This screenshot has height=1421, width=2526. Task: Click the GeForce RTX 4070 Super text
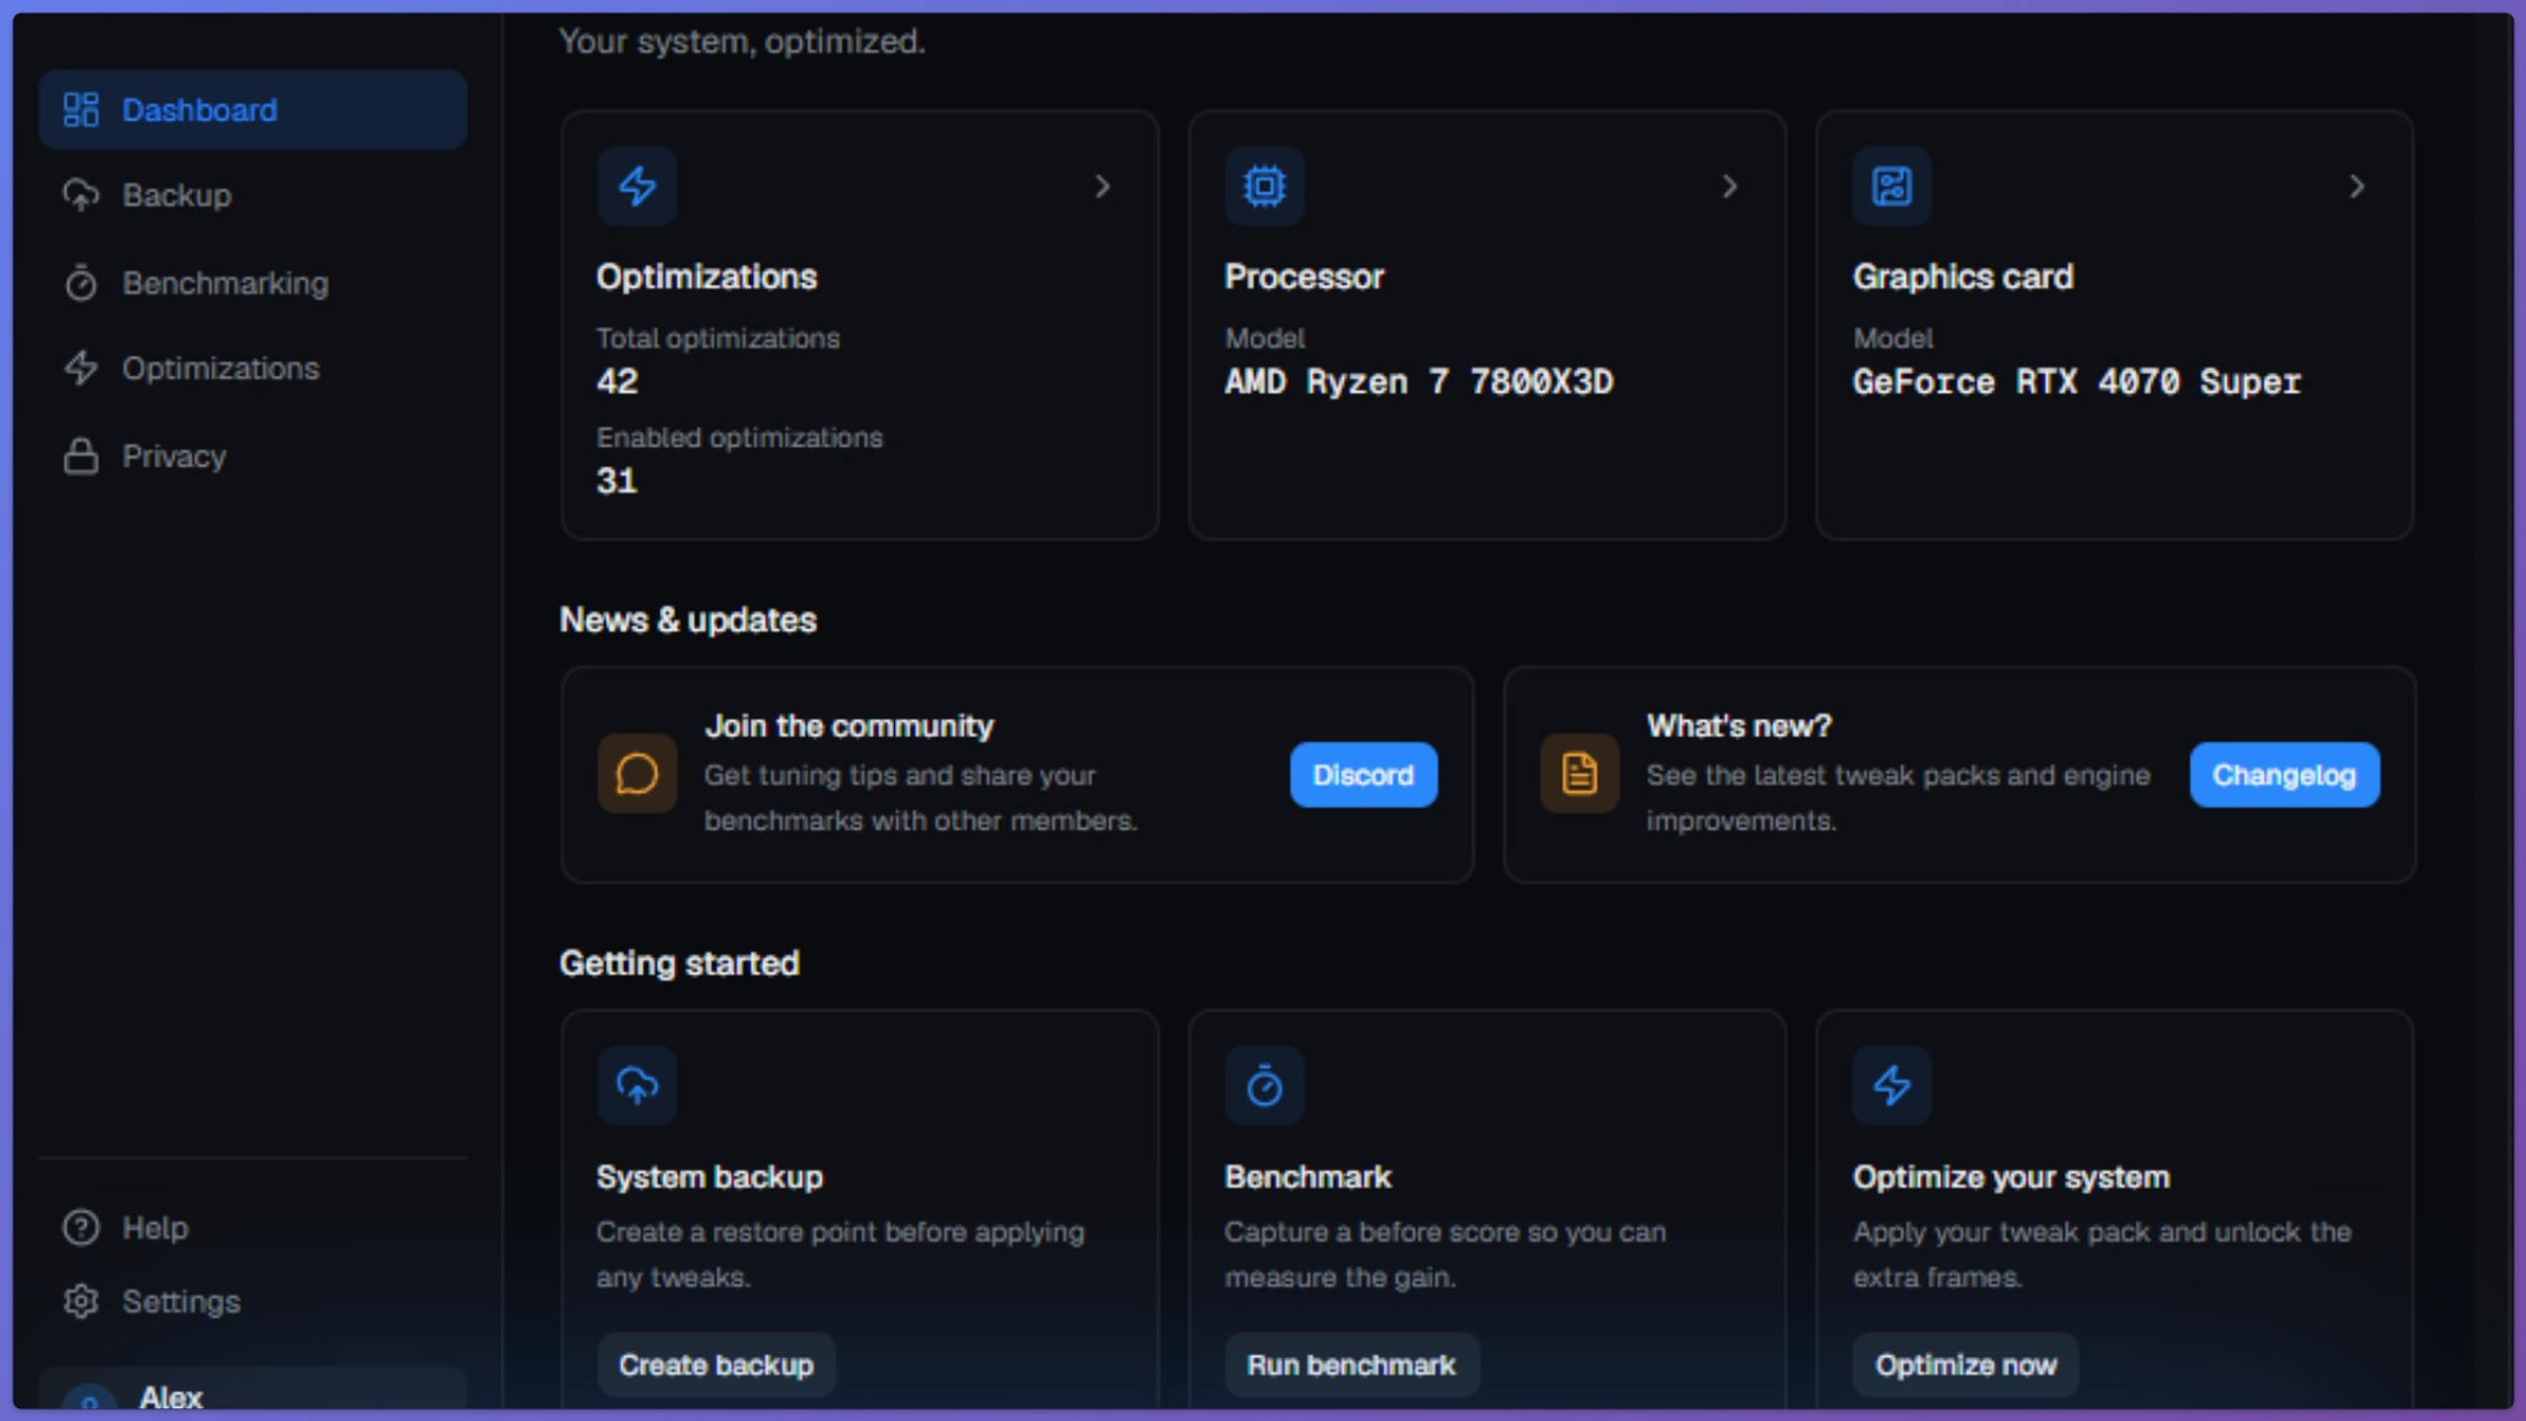pos(2076,382)
